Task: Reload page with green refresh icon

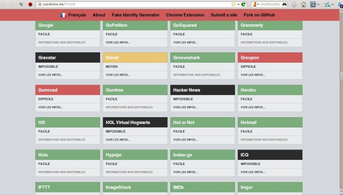Action: point(243,4)
